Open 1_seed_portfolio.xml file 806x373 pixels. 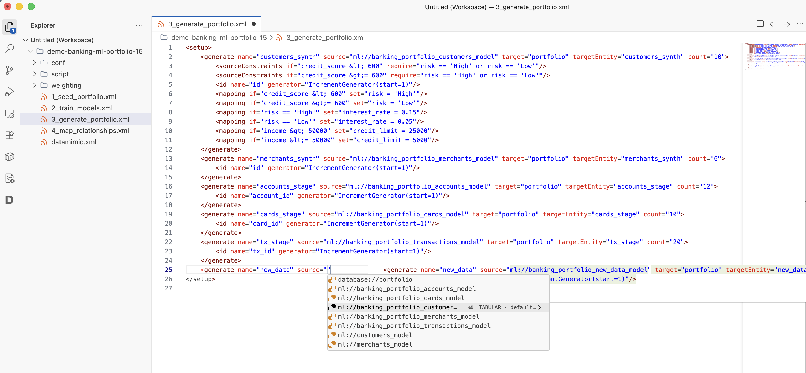coord(83,97)
